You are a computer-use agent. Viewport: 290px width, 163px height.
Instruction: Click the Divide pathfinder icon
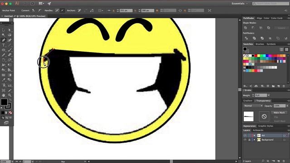coord(246,38)
